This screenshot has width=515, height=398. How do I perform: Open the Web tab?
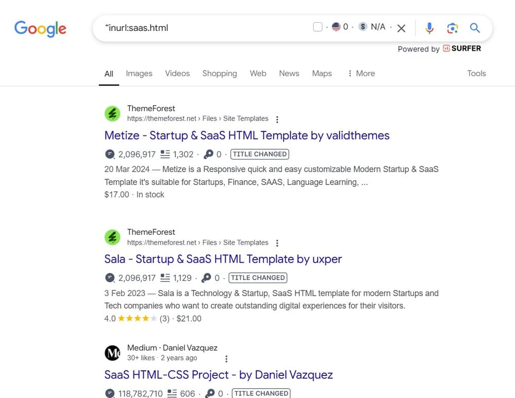(258, 73)
